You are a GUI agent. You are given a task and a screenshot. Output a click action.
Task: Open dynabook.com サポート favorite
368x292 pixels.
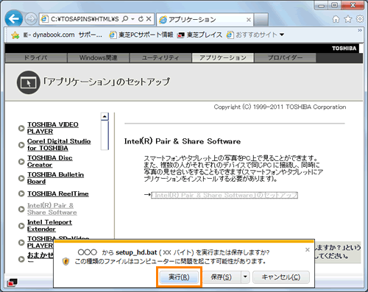[63, 35]
